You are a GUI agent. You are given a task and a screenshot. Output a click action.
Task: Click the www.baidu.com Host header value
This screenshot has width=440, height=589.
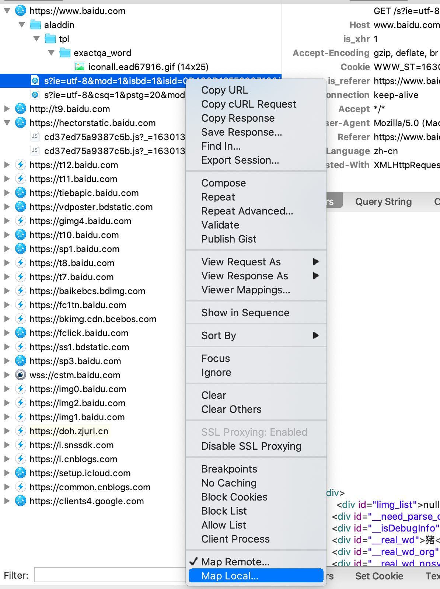tap(406, 25)
